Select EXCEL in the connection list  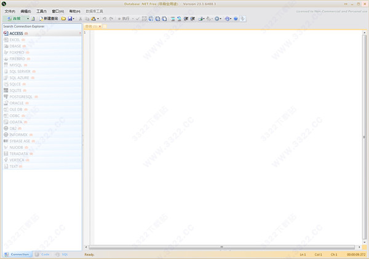(42, 40)
